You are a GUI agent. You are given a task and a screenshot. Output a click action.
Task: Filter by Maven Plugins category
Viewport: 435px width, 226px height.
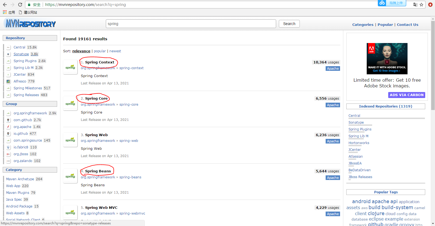pyautogui.click(x=18, y=193)
